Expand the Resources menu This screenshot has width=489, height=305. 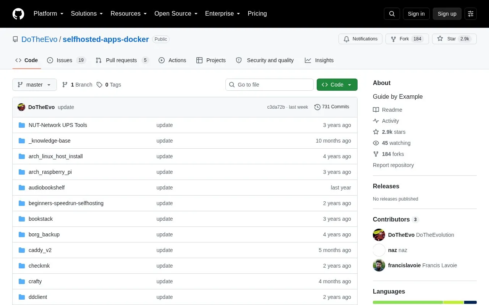point(129,14)
